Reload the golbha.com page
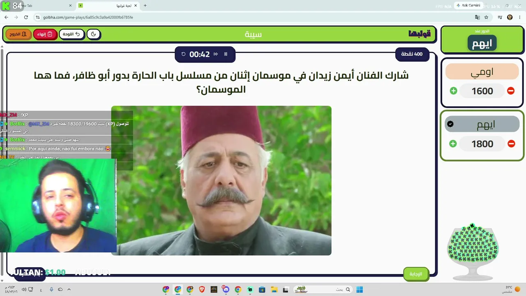 tap(26, 17)
